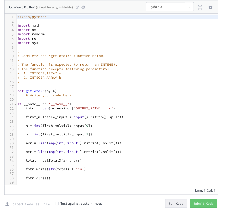The image size is (232, 213).
Task: Click the upload arrow icon
Action: point(7,204)
